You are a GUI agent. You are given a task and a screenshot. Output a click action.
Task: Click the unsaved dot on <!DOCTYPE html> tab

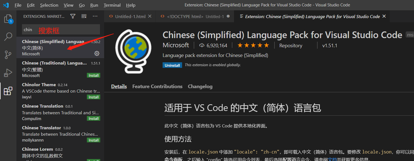click(228, 16)
